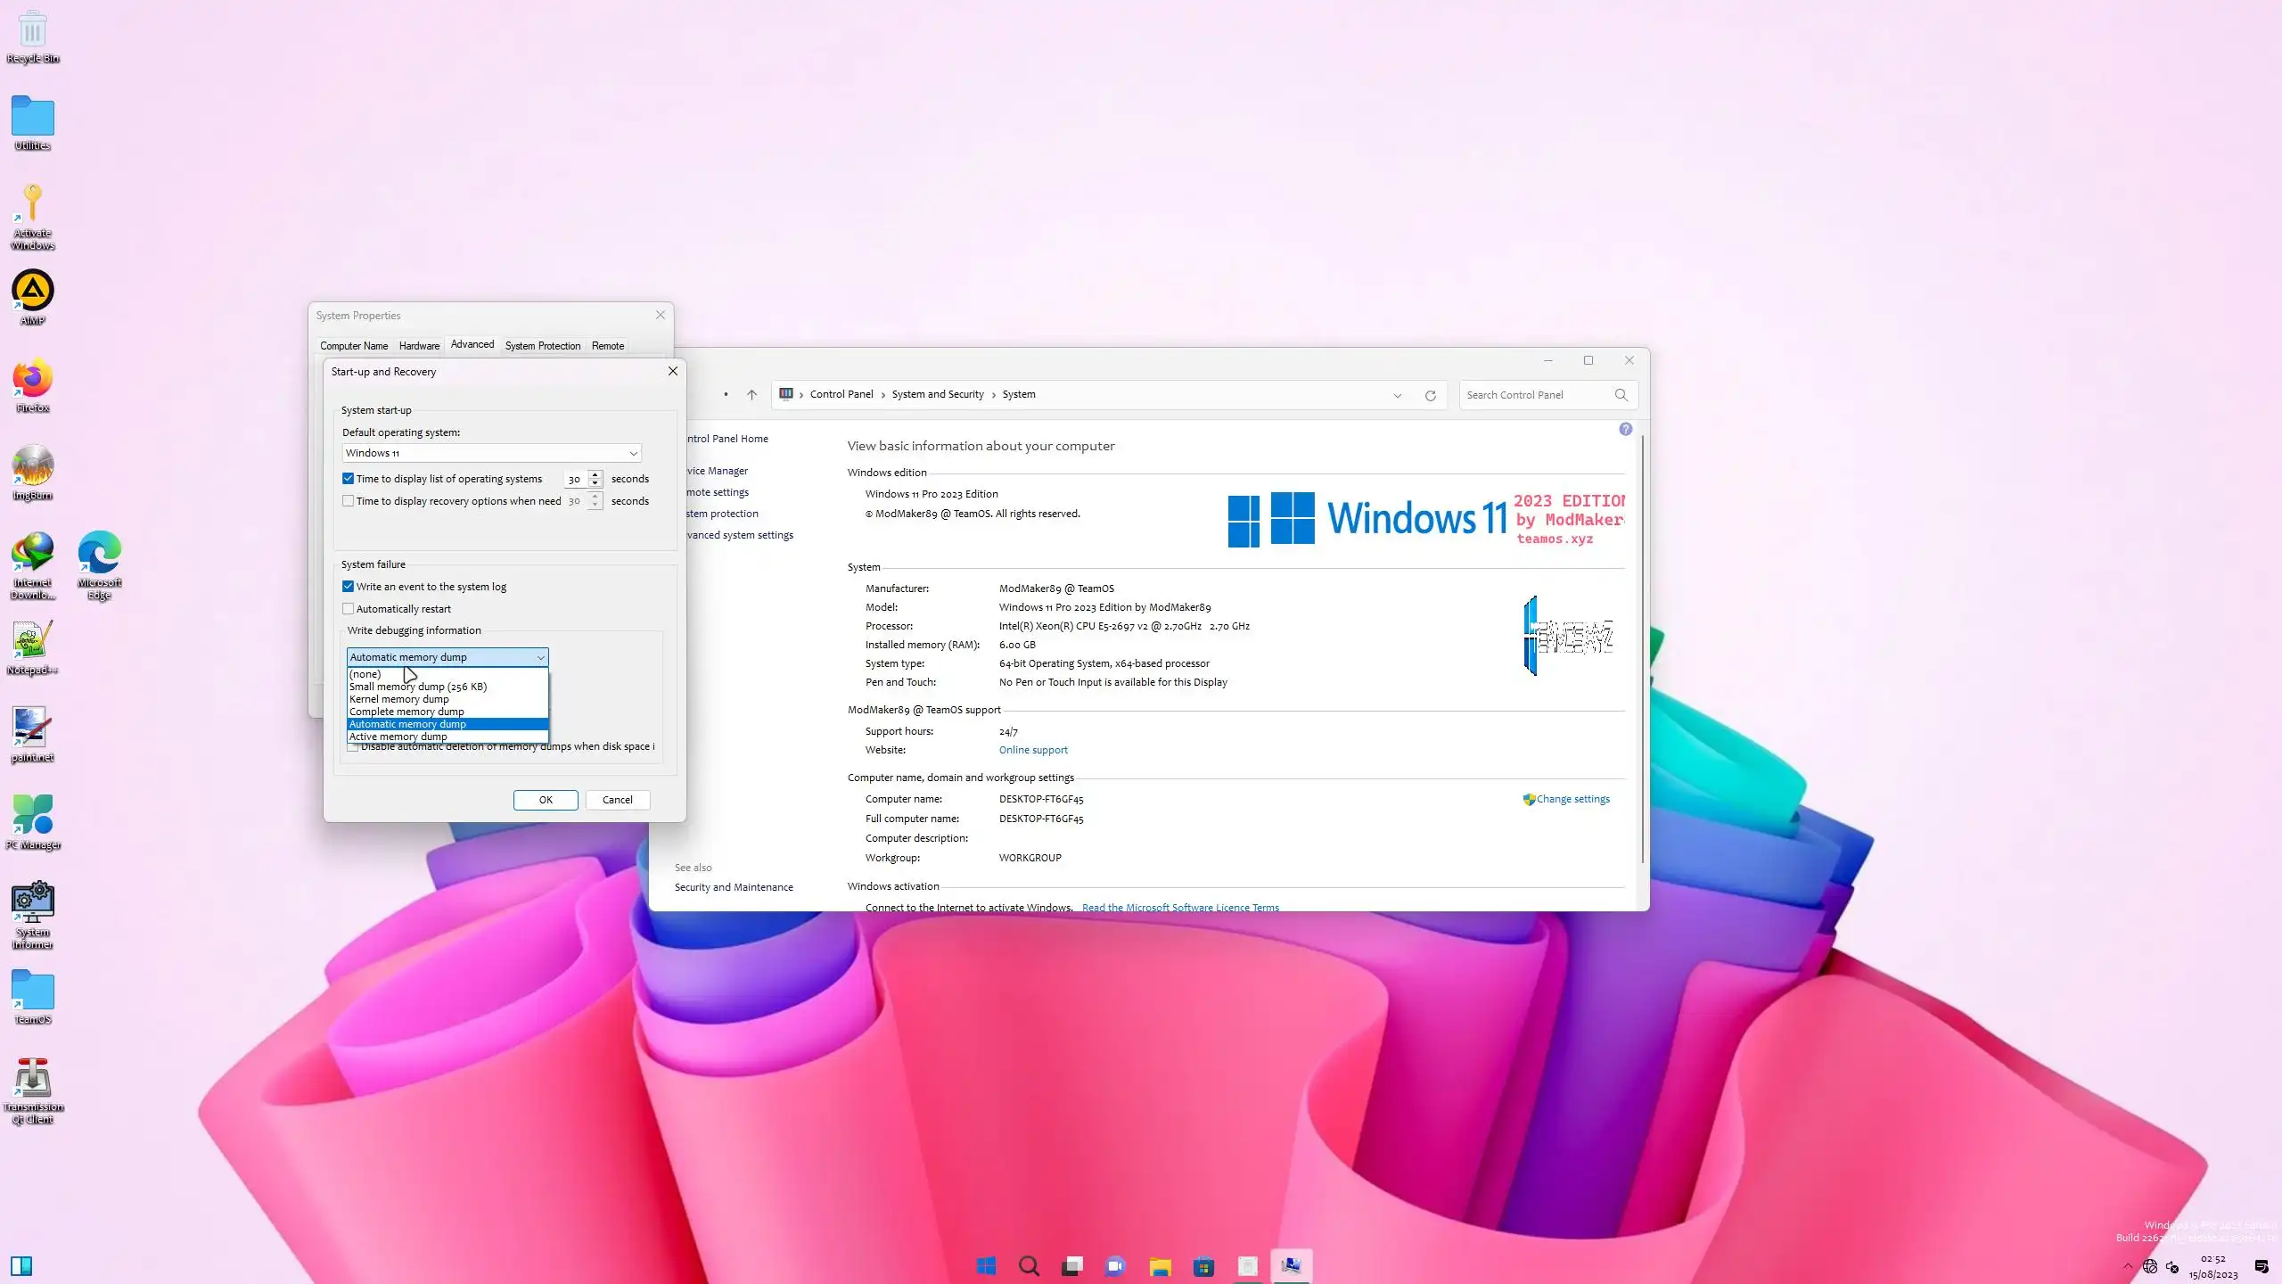
Task: Click the up-arrow navigation icon
Action: pos(751,395)
